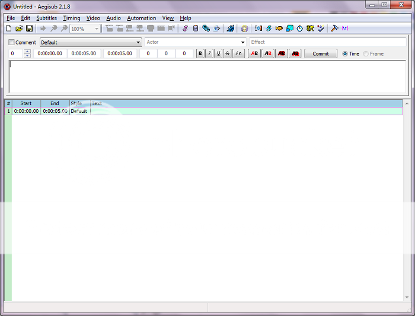Click into the Effect text field
The height and width of the screenshot is (316, 415).
[327, 42]
